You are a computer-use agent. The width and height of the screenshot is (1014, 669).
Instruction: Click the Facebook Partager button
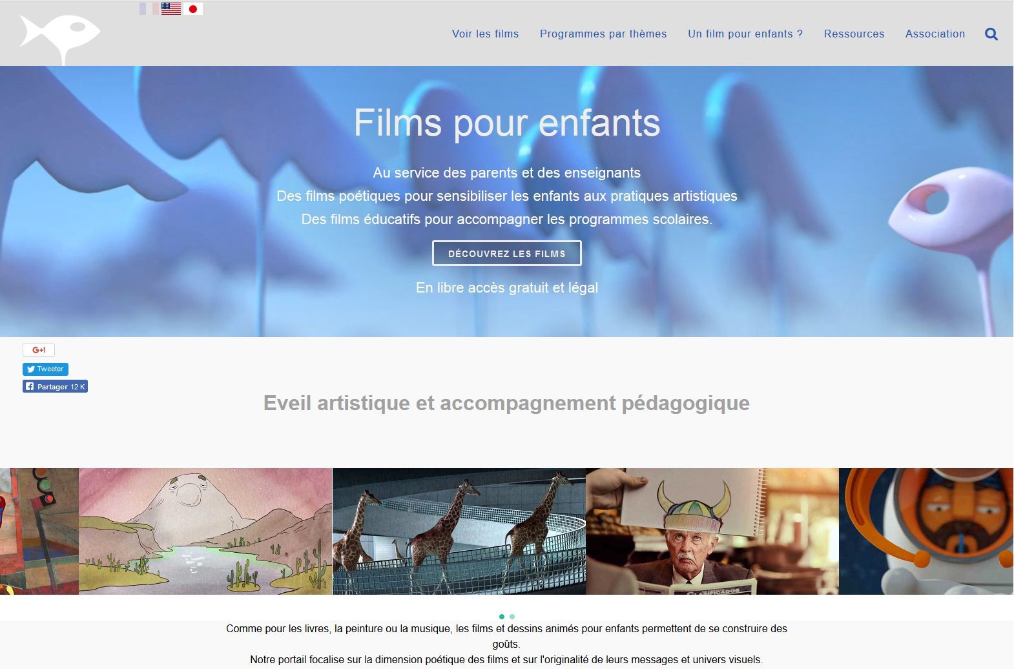[55, 386]
